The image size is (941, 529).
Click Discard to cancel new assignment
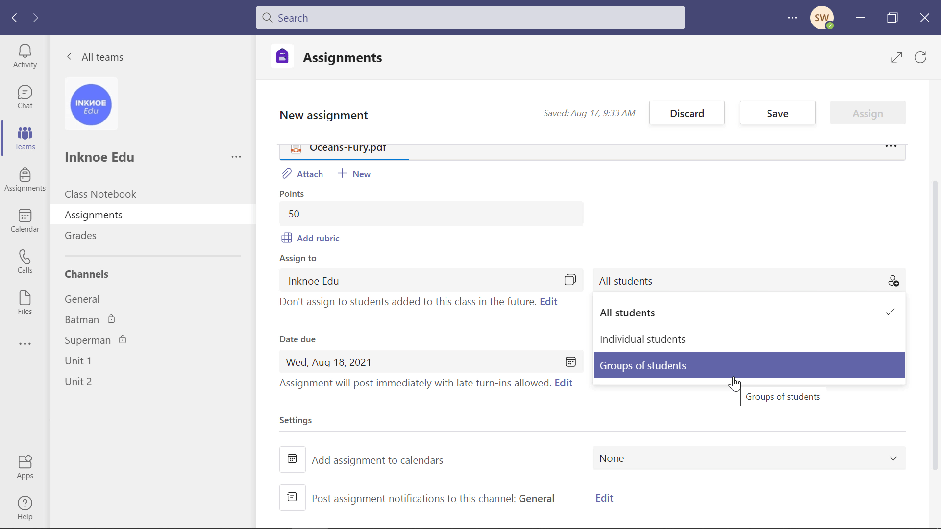point(687,113)
